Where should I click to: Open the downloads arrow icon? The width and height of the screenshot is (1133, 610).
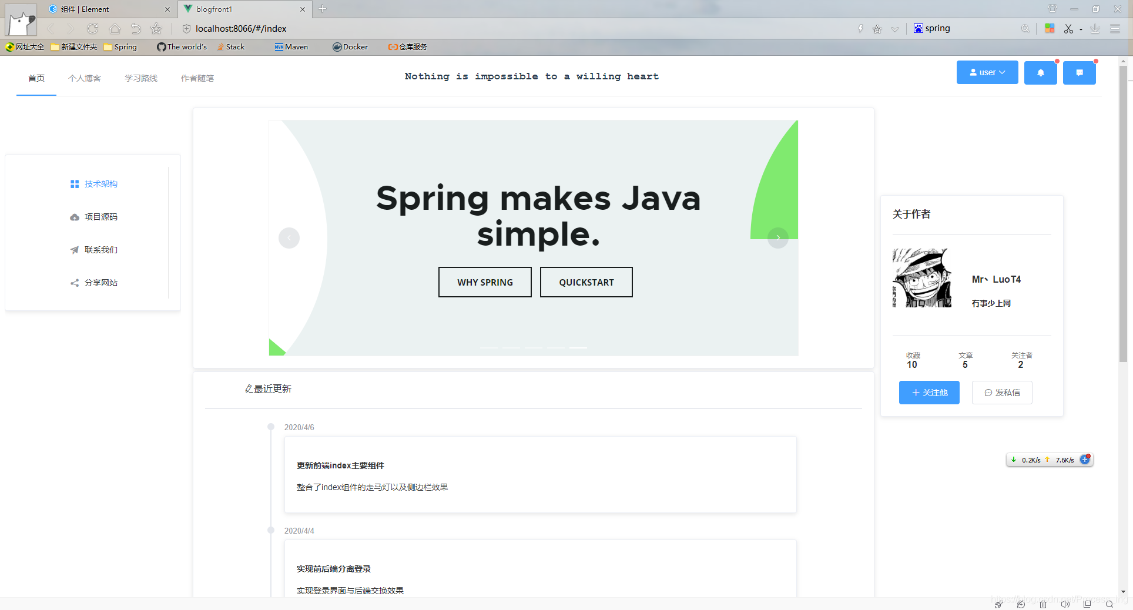pos(1095,29)
